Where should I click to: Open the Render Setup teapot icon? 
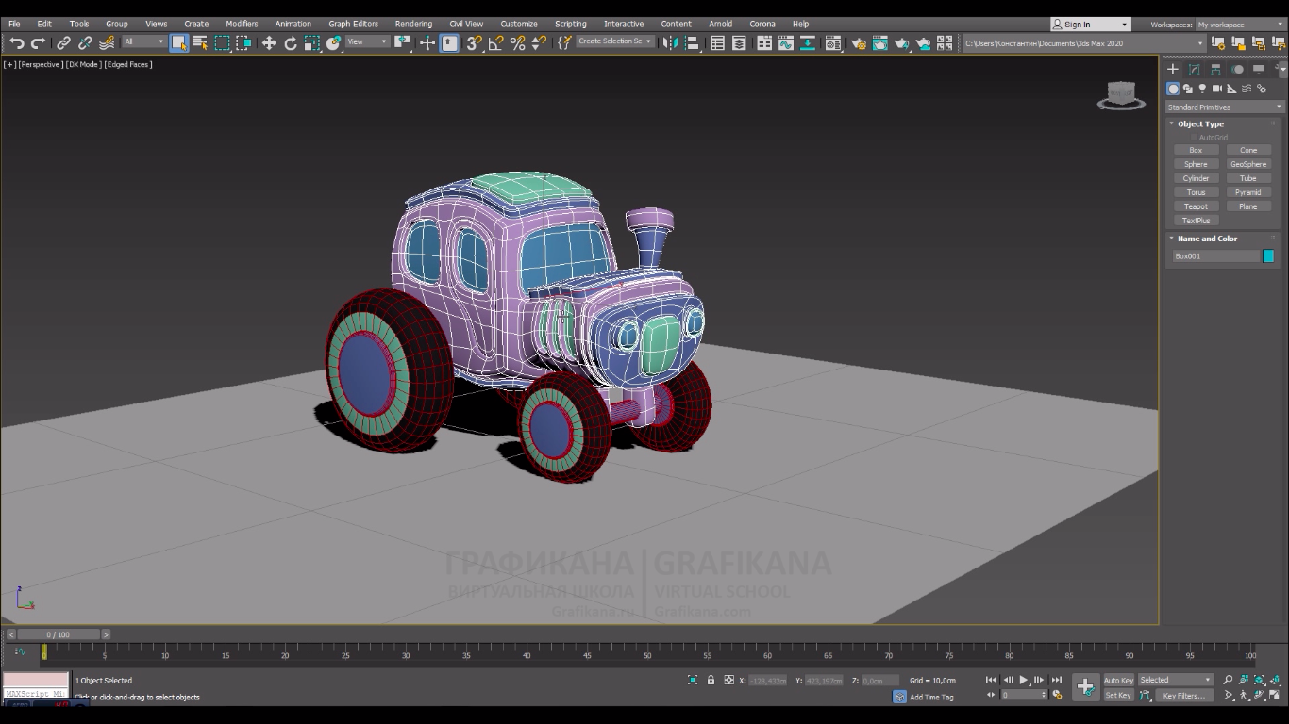[858, 43]
